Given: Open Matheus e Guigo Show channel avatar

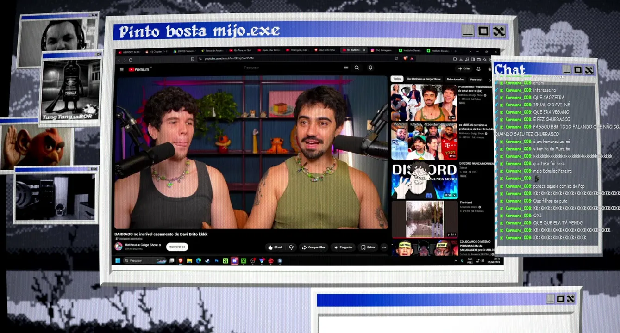Looking at the screenshot, I should tap(119, 247).
